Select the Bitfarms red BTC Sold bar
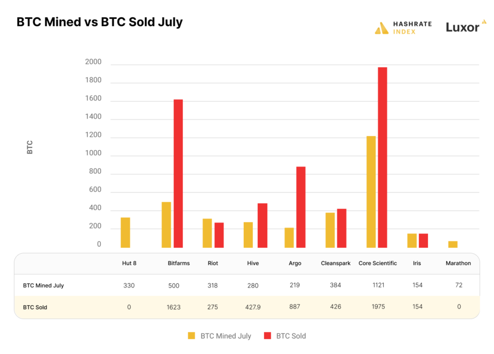Screen dimensions: 494x354 pyautogui.click(x=178, y=173)
